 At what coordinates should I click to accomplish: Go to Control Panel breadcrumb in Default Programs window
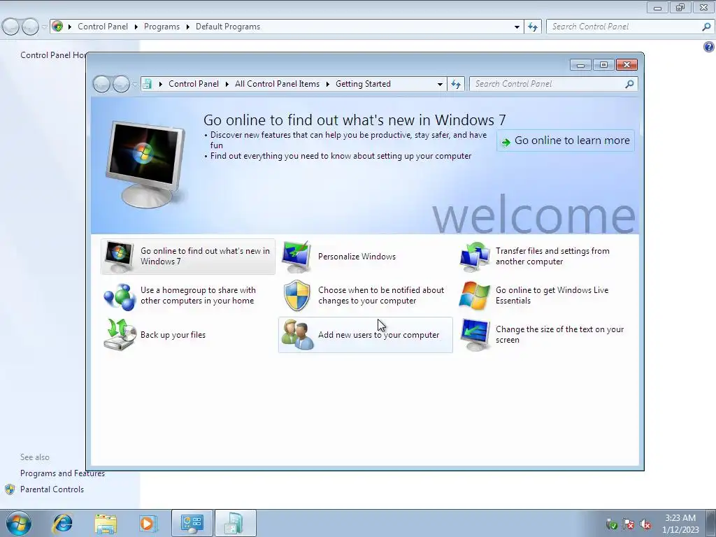pyautogui.click(x=103, y=27)
